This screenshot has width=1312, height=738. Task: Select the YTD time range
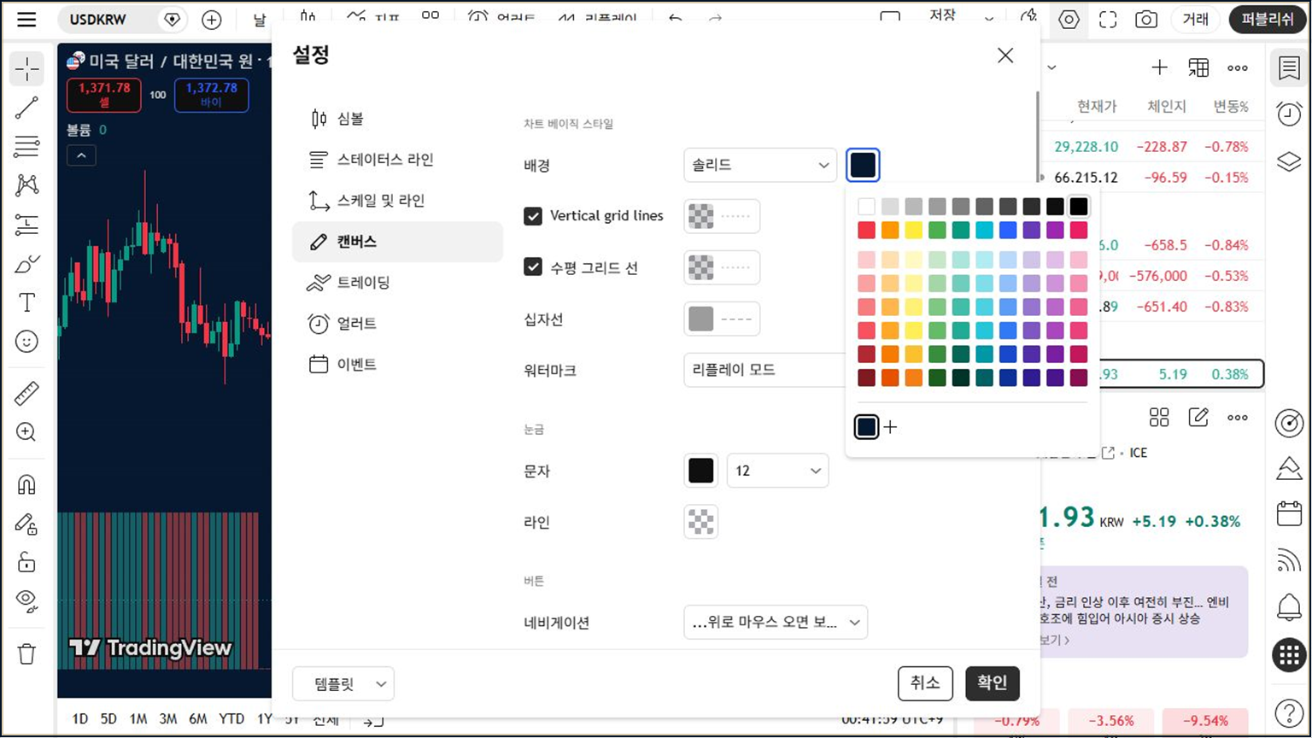point(231,719)
